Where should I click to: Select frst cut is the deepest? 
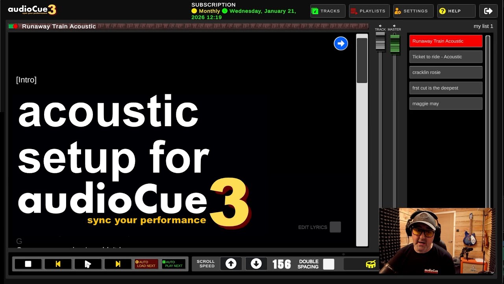point(446,88)
